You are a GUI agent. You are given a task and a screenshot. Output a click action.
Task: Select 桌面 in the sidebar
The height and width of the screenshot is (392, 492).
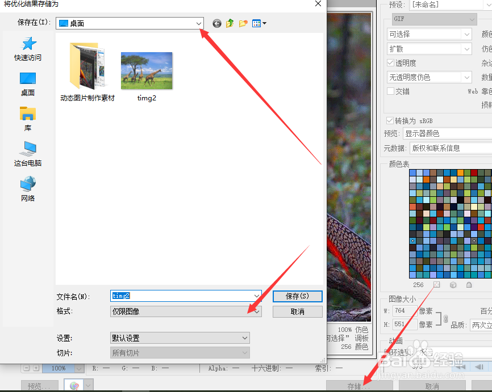pos(28,85)
